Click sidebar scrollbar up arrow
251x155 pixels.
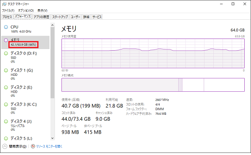(53, 25)
